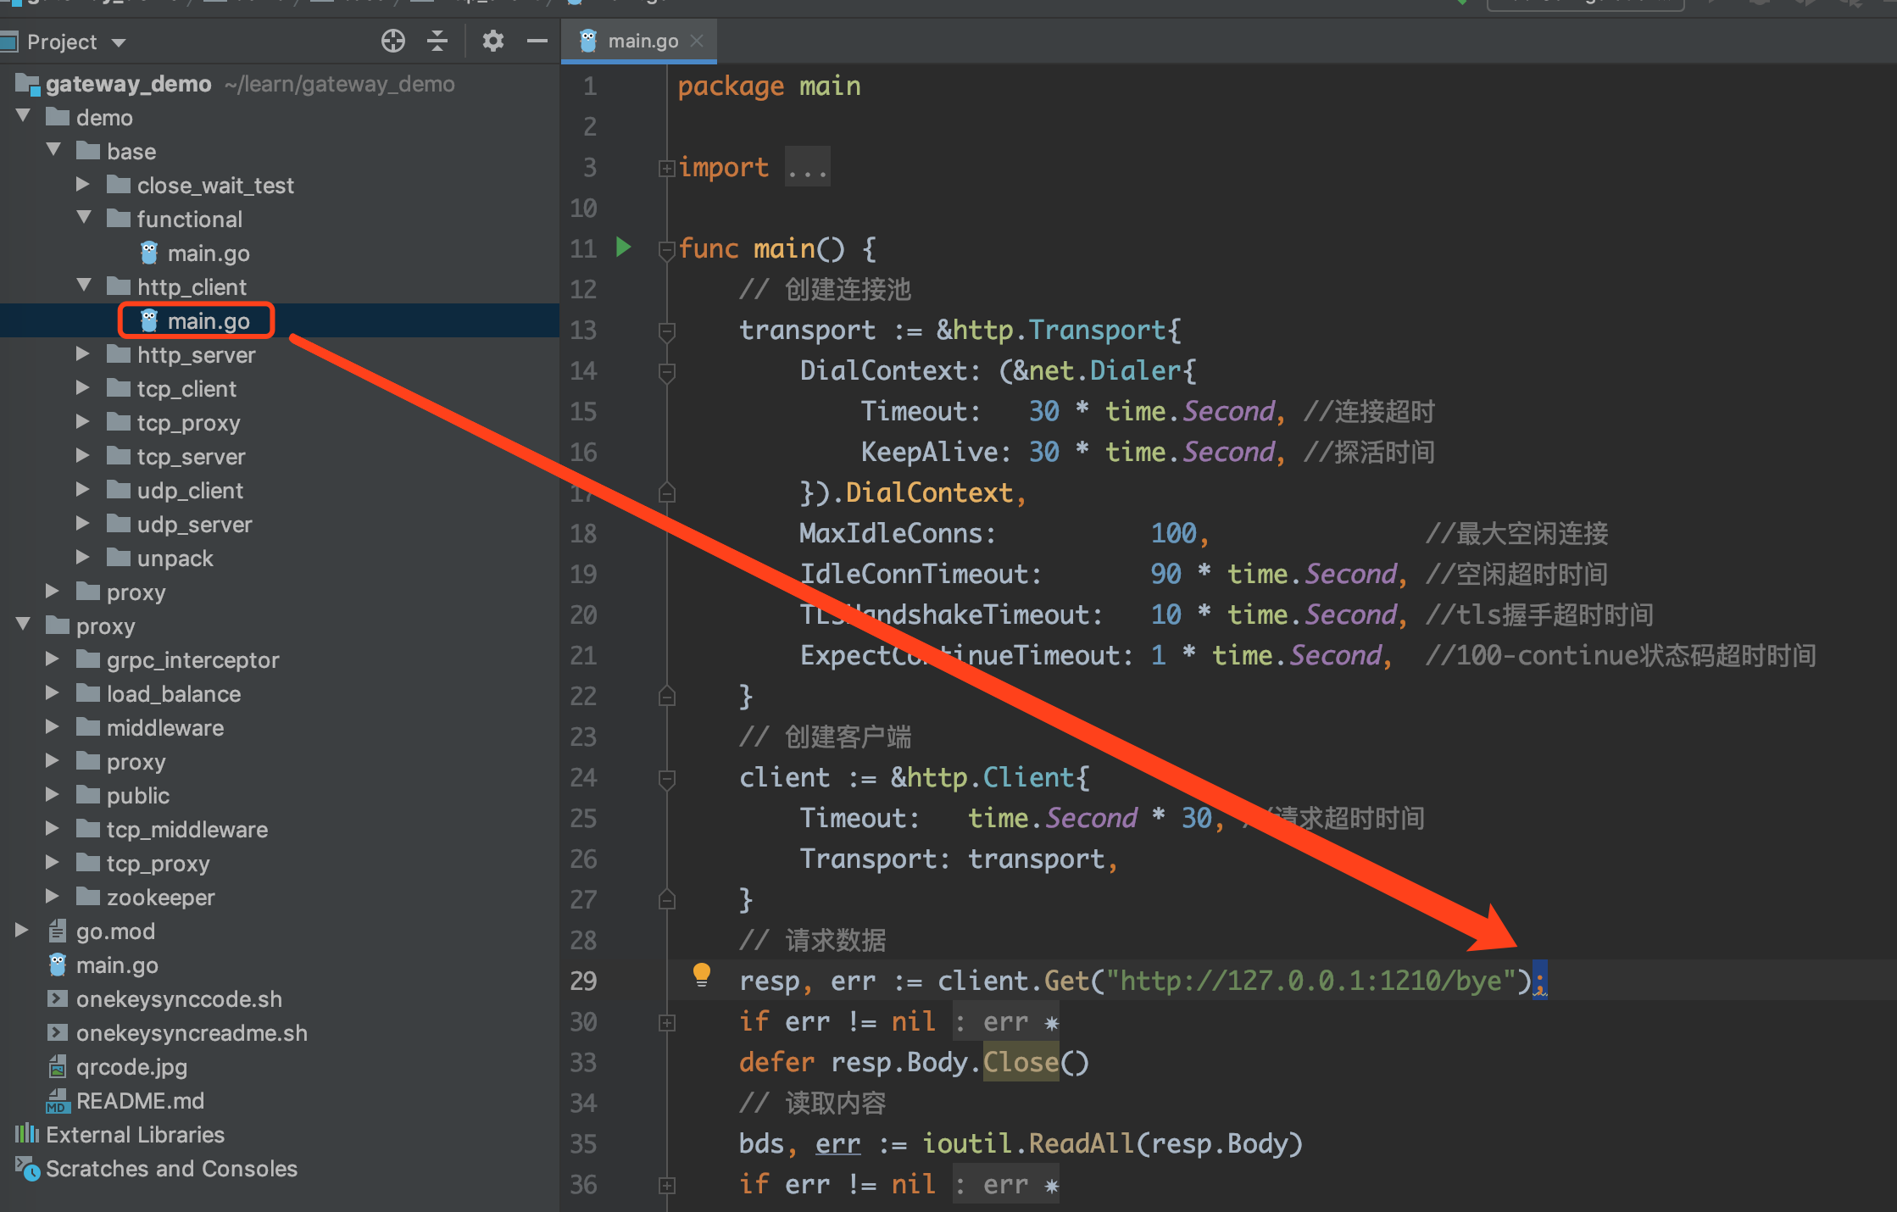Fold the http.Transport block at line 13
This screenshot has height=1212, width=1897.
point(667,331)
